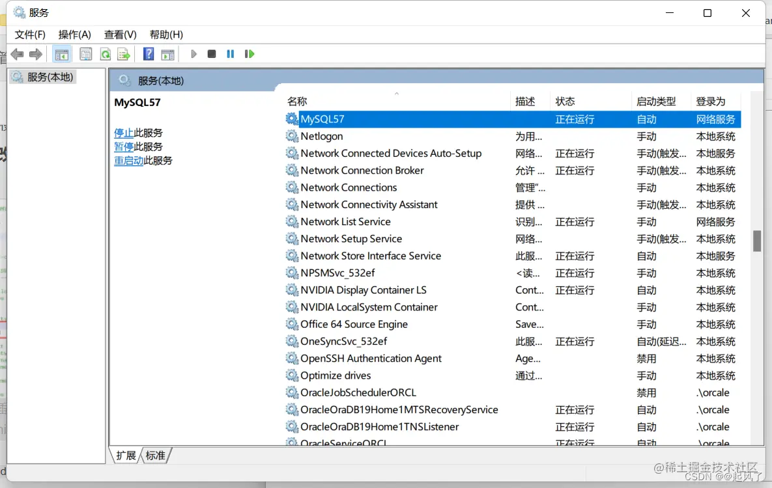Click 自动(延迟... startup type of OneSyncSvc_532ef
This screenshot has width=772, height=488.
(661, 342)
